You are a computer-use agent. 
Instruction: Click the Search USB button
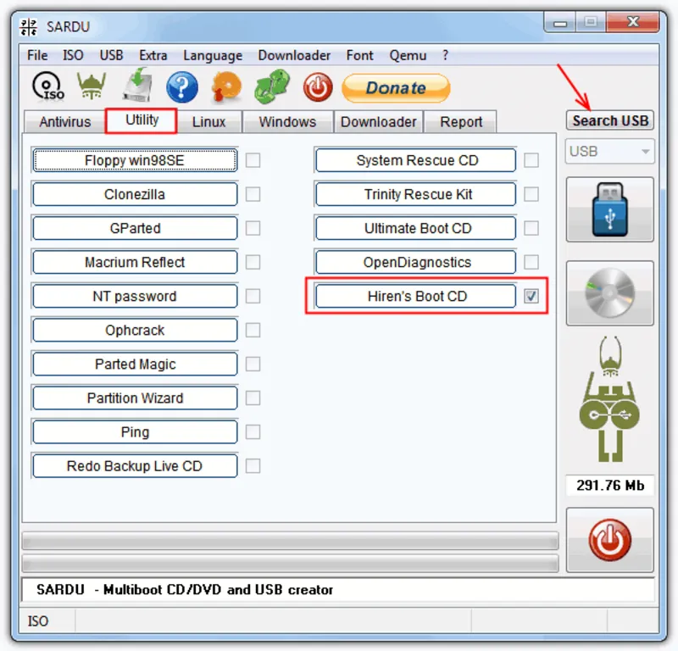click(x=610, y=120)
